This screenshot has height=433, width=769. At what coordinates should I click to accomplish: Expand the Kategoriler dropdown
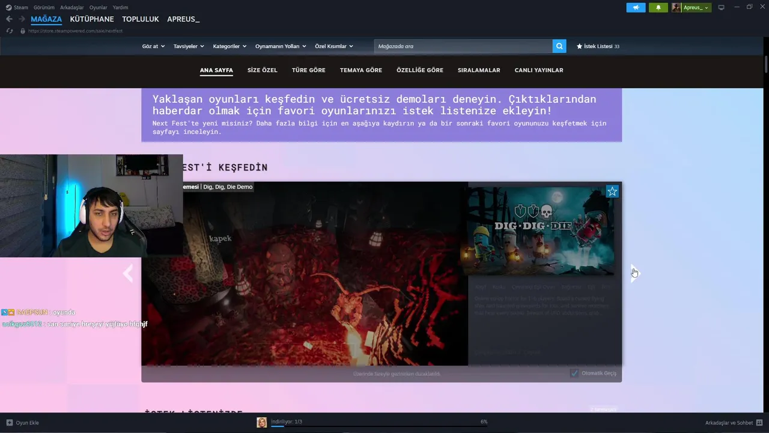tap(229, 46)
